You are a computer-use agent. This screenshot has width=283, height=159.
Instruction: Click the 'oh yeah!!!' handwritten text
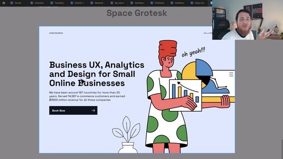tap(193, 52)
